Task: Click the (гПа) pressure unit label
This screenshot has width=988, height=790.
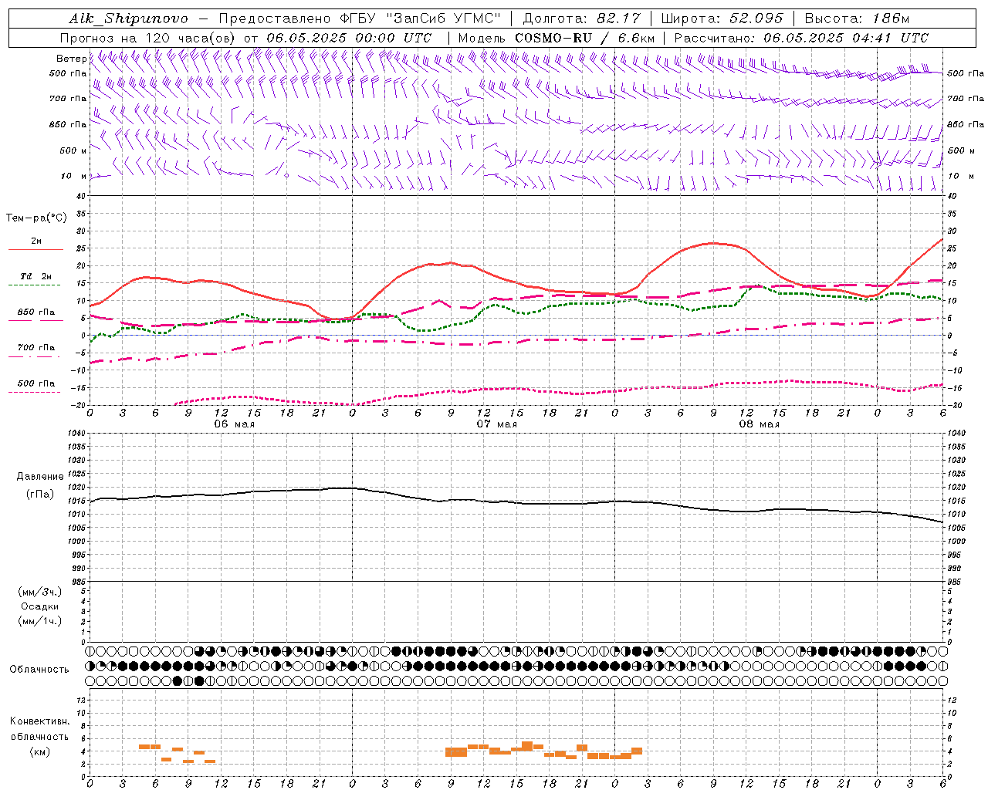Action: pyautogui.click(x=40, y=494)
